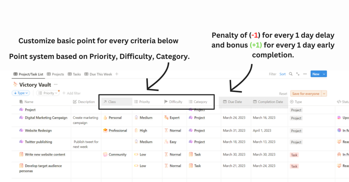This screenshot has width=349, height=182.
Task: Open the expand full-page arrows icon
Action: point(298,74)
